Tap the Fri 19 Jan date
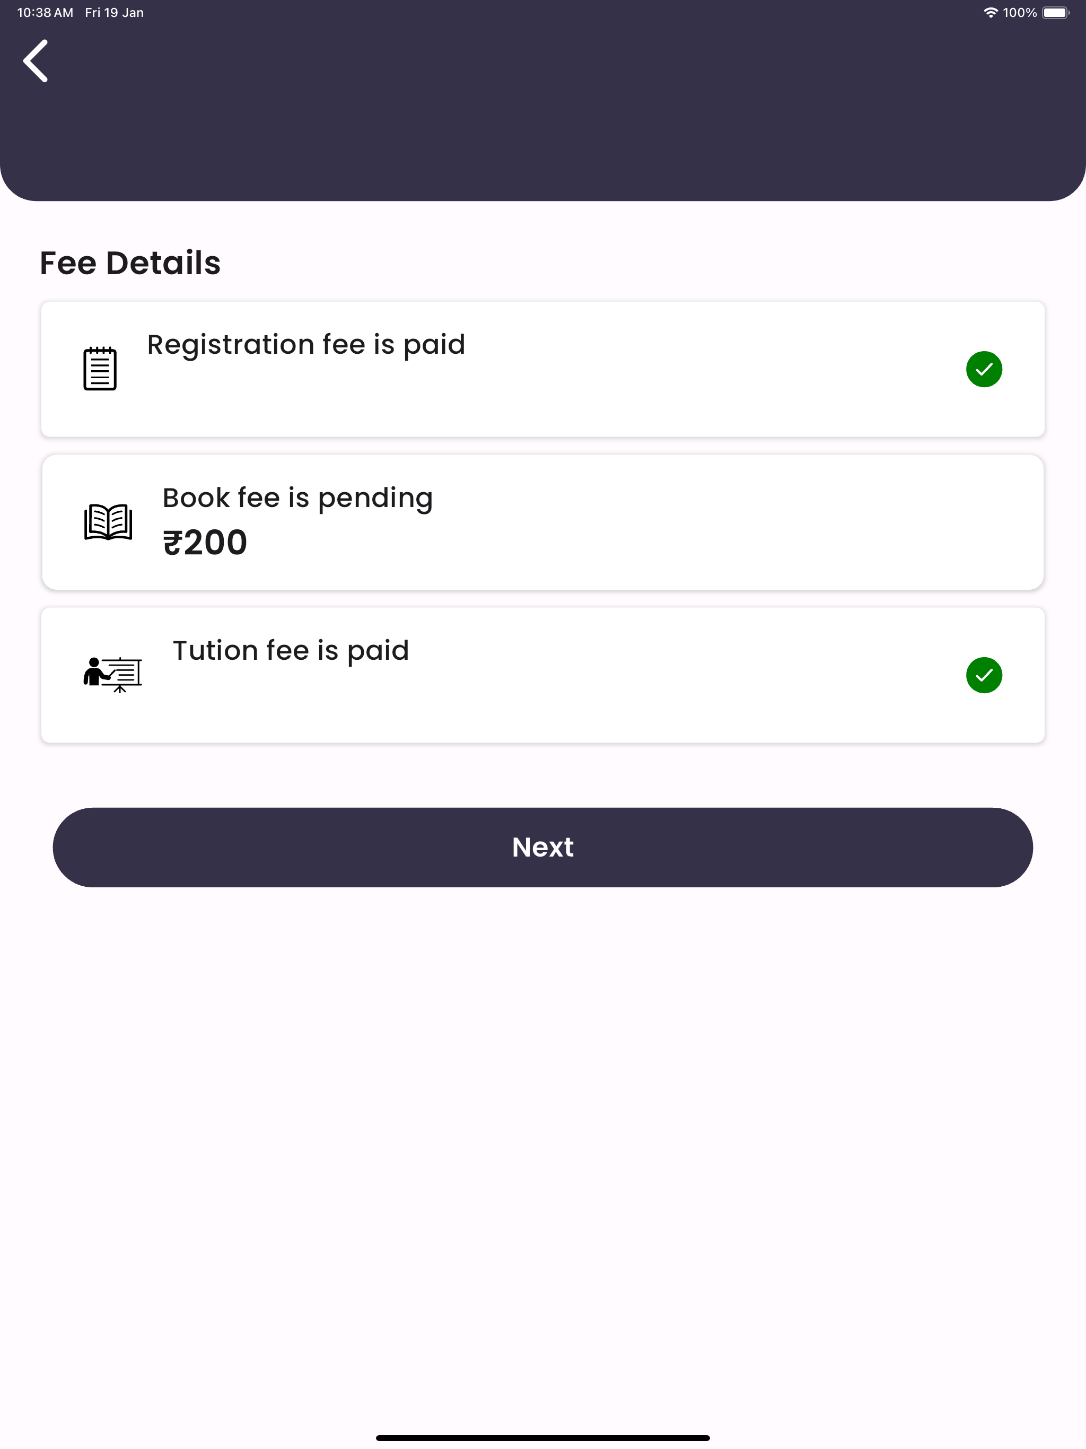1086x1449 pixels. click(114, 13)
